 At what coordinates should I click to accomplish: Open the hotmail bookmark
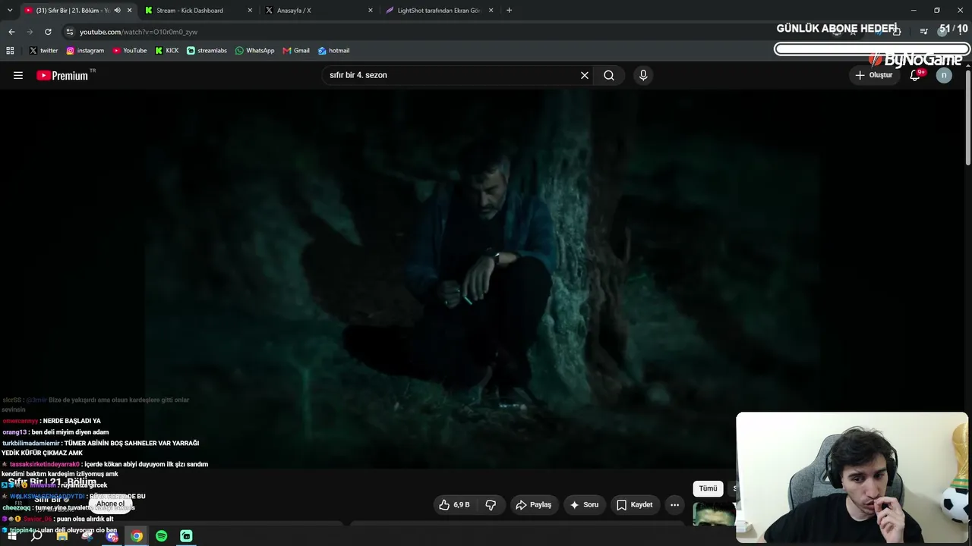click(333, 51)
